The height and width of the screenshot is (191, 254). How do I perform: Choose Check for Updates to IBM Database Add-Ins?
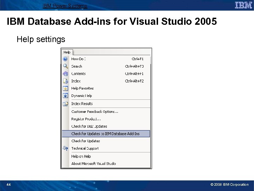pyautogui.click(x=106, y=134)
